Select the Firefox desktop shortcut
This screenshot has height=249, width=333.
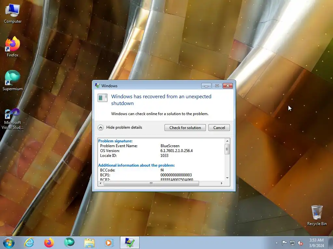(x=13, y=47)
